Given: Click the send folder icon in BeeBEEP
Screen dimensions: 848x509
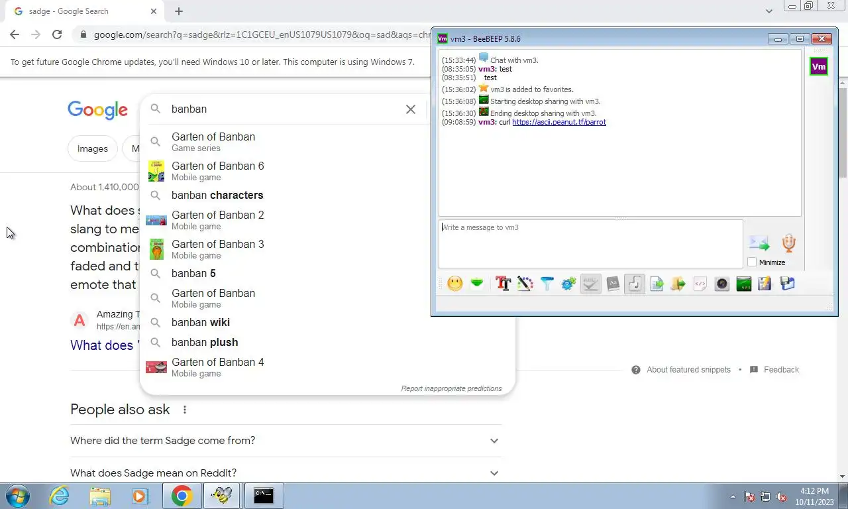Looking at the screenshot, I should (x=678, y=284).
